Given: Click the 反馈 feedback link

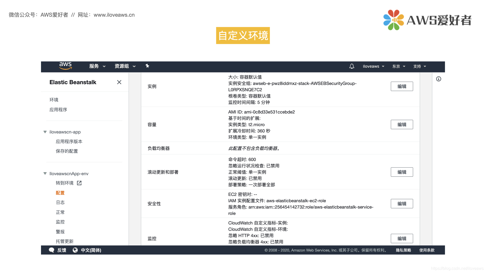Looking at the screenshot, I should point(62,250).
